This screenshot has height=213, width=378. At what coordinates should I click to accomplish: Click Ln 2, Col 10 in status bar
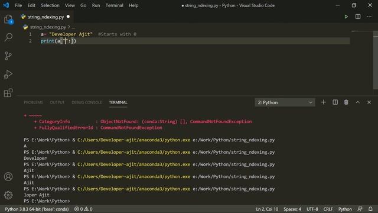pos(267,209)
